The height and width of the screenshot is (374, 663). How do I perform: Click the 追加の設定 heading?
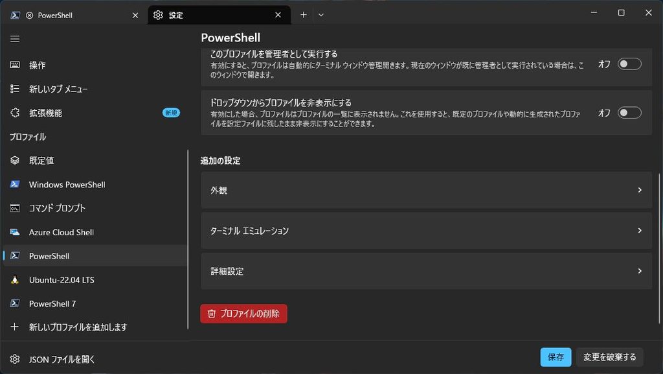(220, 160)
